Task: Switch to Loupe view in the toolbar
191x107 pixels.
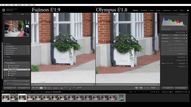Action: tap(37, 88)
